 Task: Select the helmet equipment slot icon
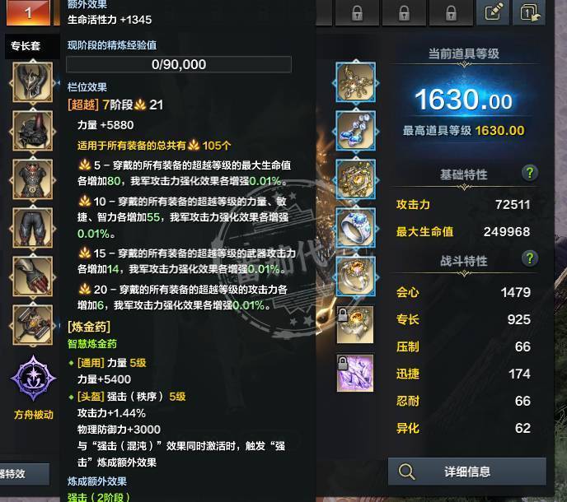coord(33,82)
